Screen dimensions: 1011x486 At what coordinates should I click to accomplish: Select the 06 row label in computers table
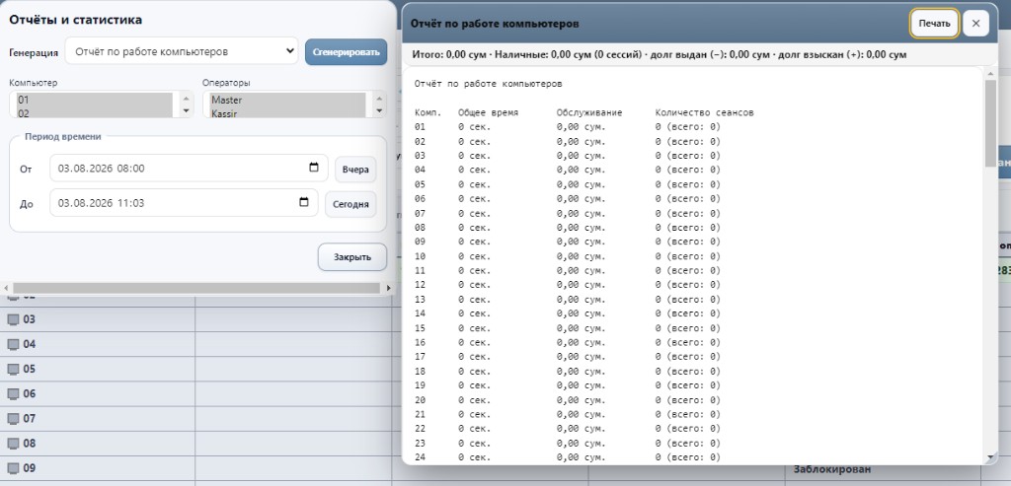(x=29, y=394)
